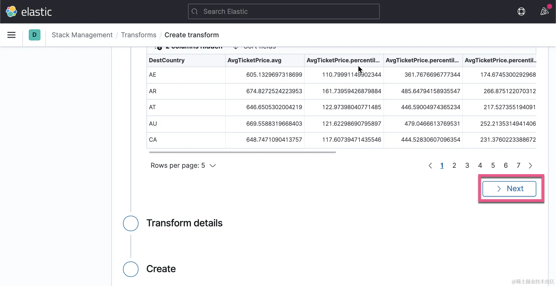Go to Transforms breadcrumb
Image resolution: width=556 pixels, height=286 pixels.
pyautogui.click(x=138, y=35)
